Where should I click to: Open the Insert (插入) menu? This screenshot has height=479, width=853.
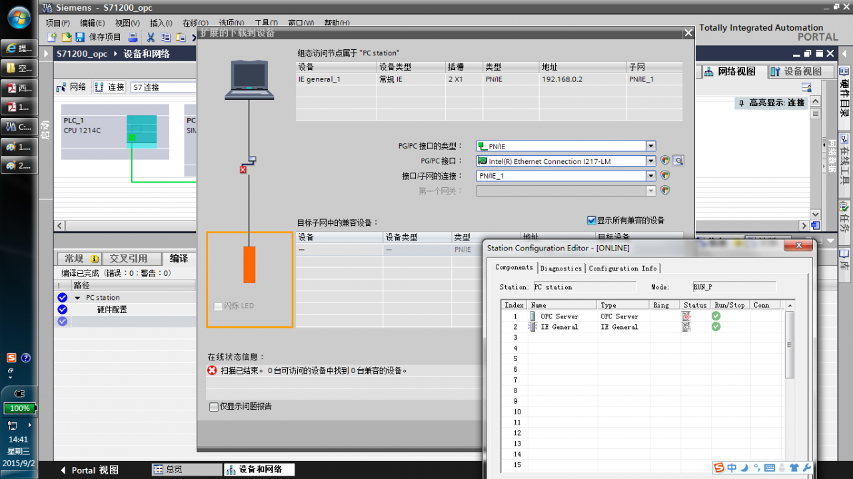[161, 23]
